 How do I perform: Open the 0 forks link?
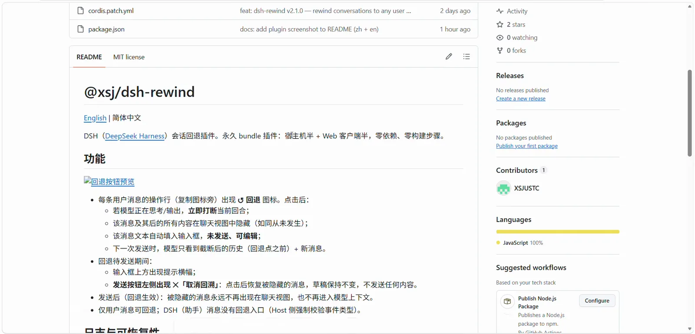[516, 51]
